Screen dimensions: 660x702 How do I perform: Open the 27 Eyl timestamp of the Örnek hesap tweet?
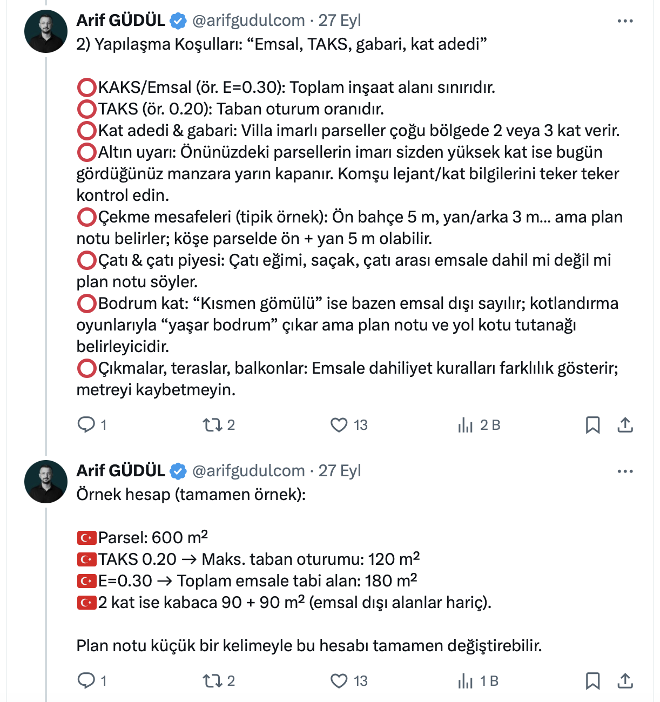(x=340, y=471)
